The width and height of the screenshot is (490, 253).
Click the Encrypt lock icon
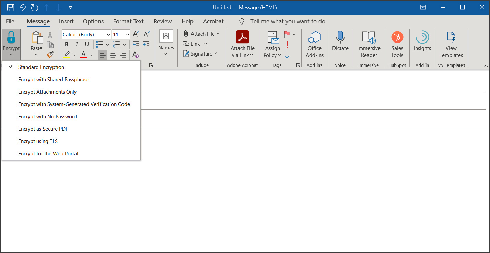tap(11, 37)
